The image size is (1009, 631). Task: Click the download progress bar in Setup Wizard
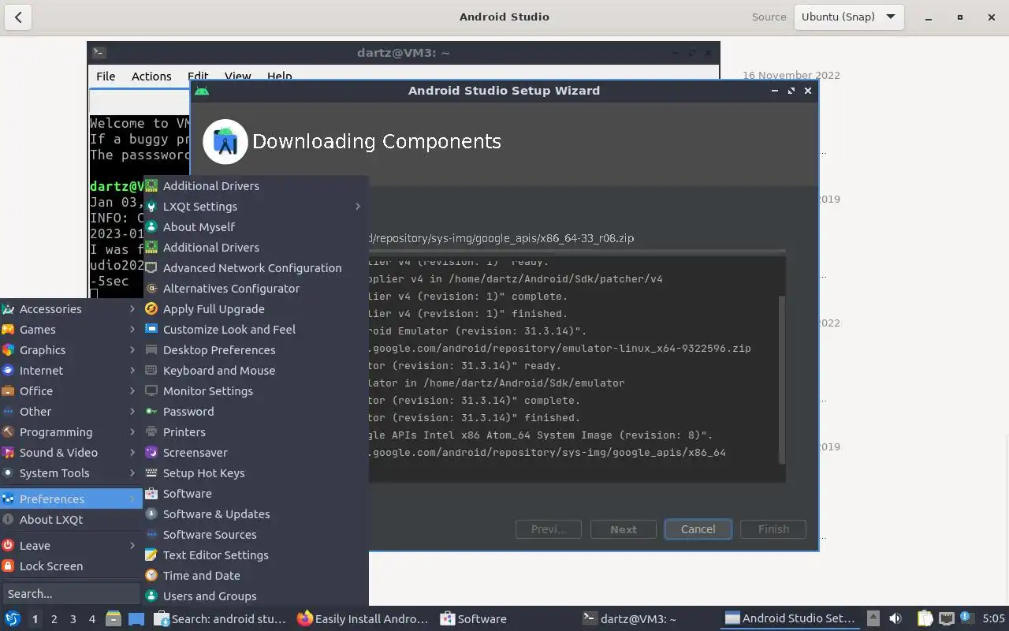tap(576, 251)
